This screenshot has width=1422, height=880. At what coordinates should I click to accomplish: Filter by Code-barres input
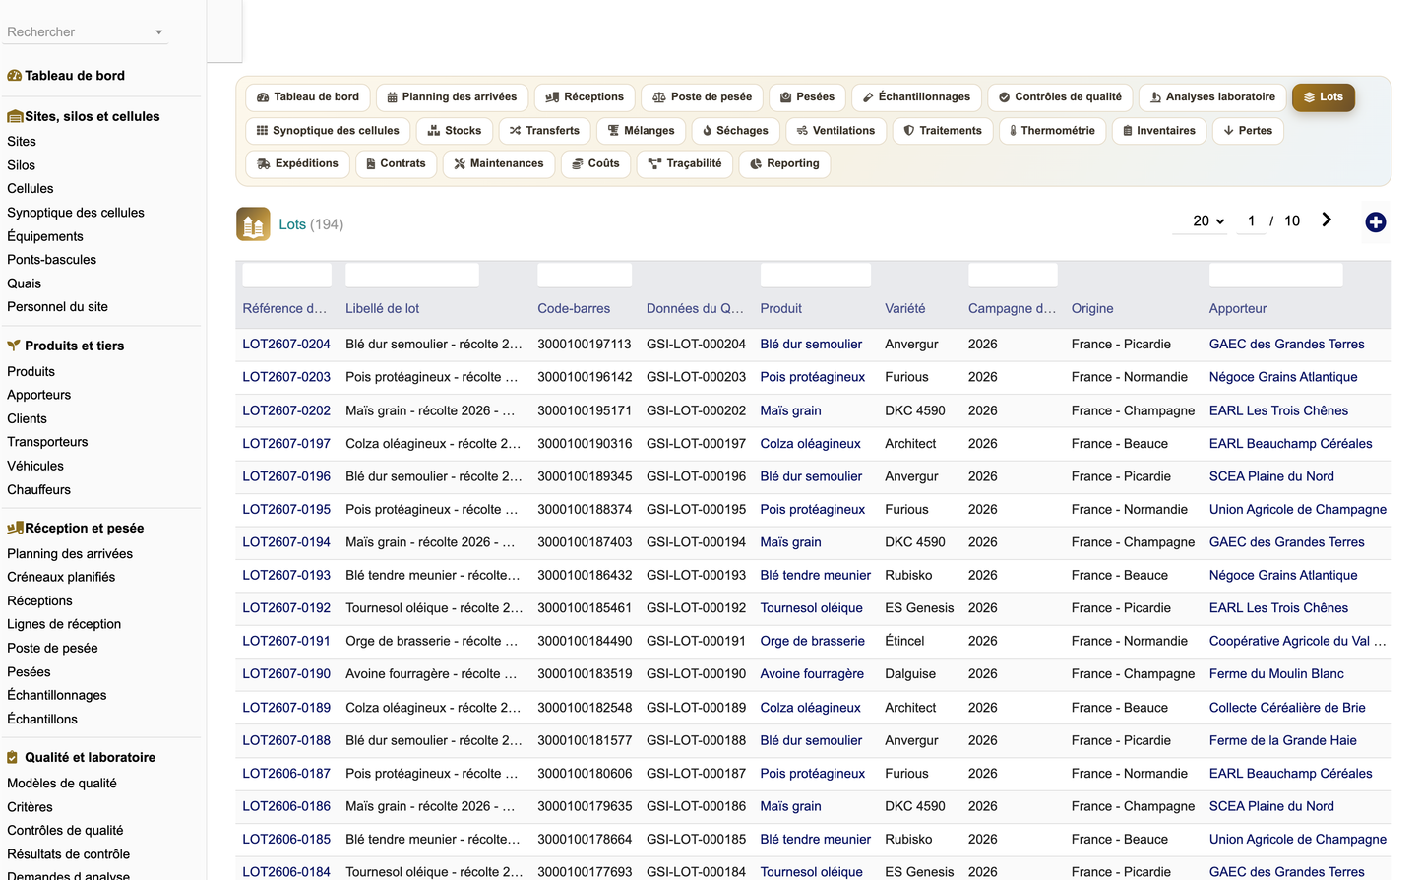coord(585,276)
